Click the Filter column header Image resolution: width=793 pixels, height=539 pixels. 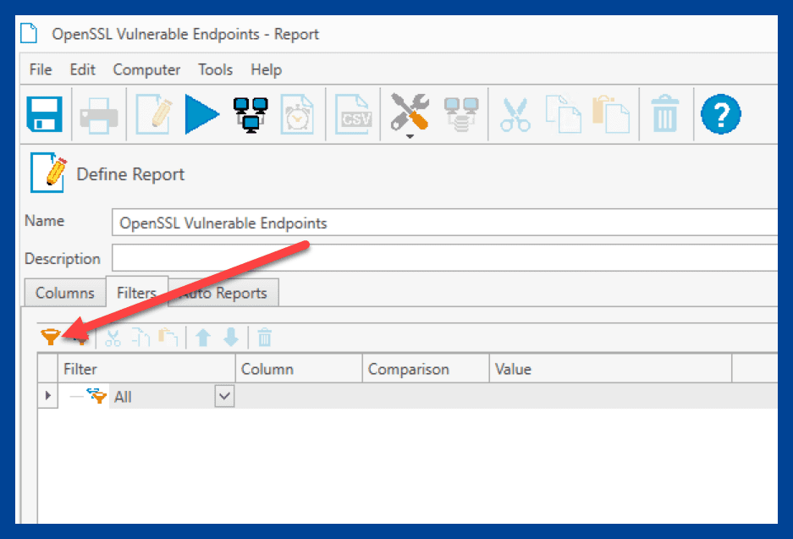tap(146, 369)
